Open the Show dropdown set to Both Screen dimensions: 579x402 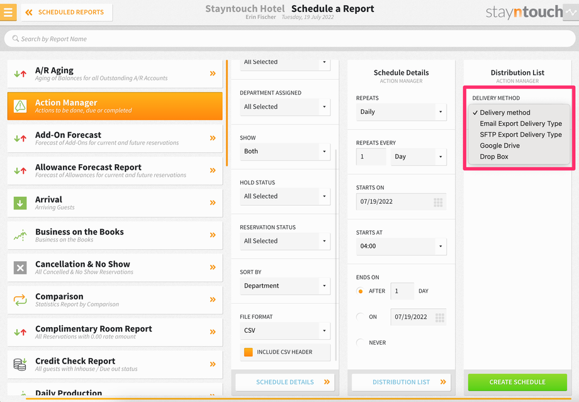[285, 152]
